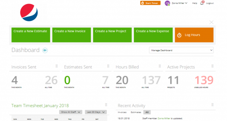Click the Active Projects heading
The width and height of the screenshot is (227, 121).
point(181,67)
